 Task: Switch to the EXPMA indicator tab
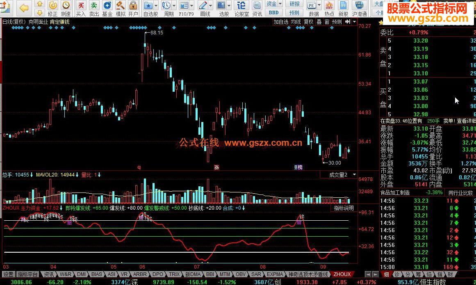click(275, 274)
